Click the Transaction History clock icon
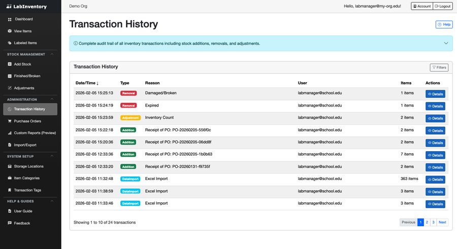 click(10, 109)
